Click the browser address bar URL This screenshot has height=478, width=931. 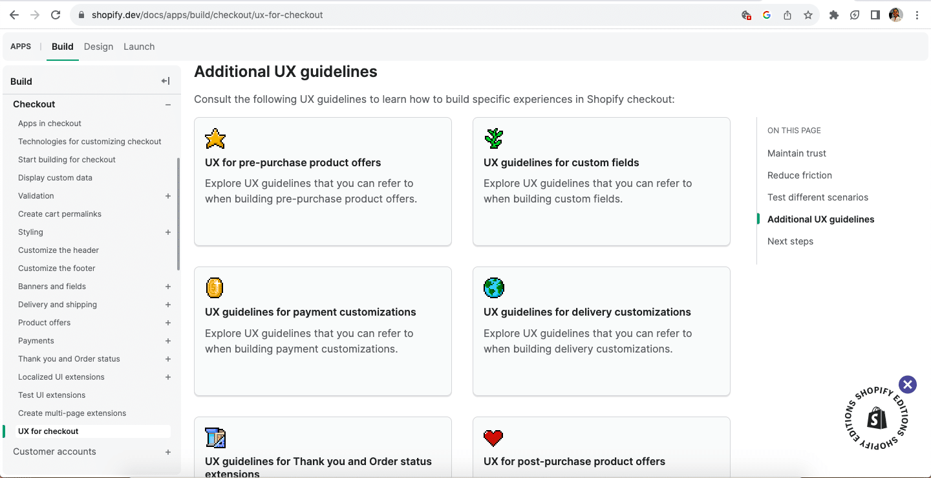[207, 15]
